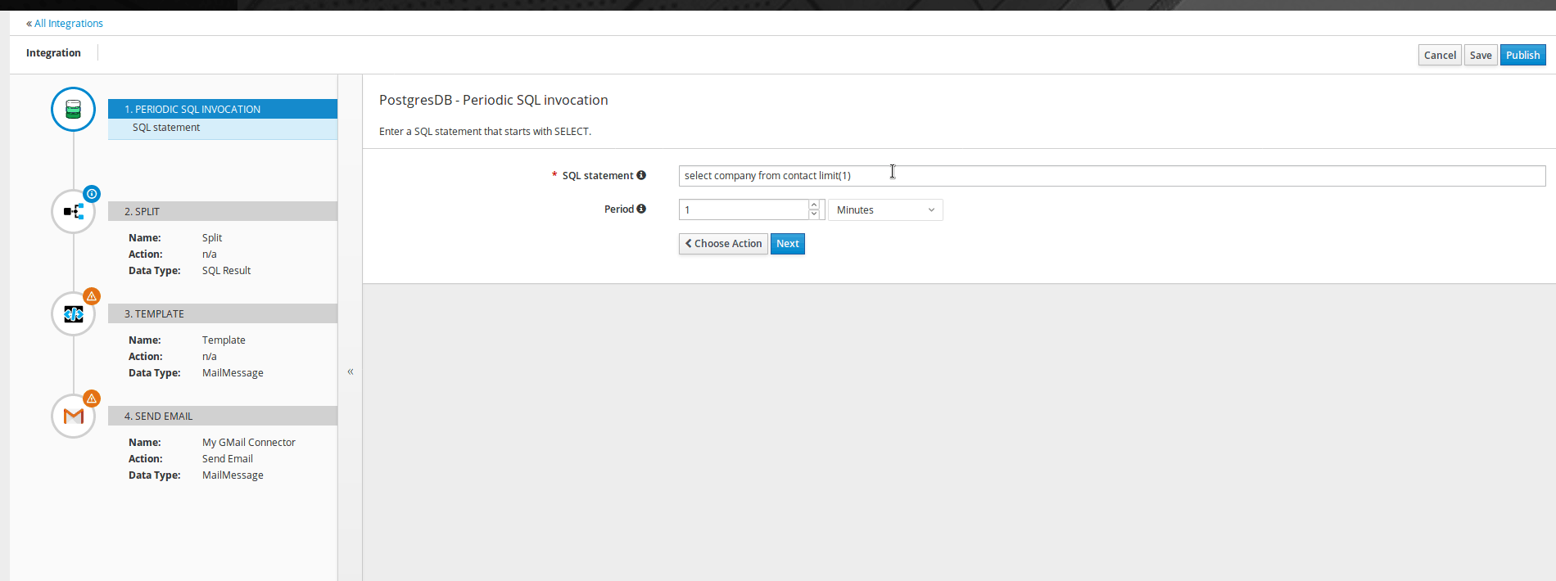Click the Gmail Send Email step icon
Screen dimensions: 1556x581
(73, 416)
